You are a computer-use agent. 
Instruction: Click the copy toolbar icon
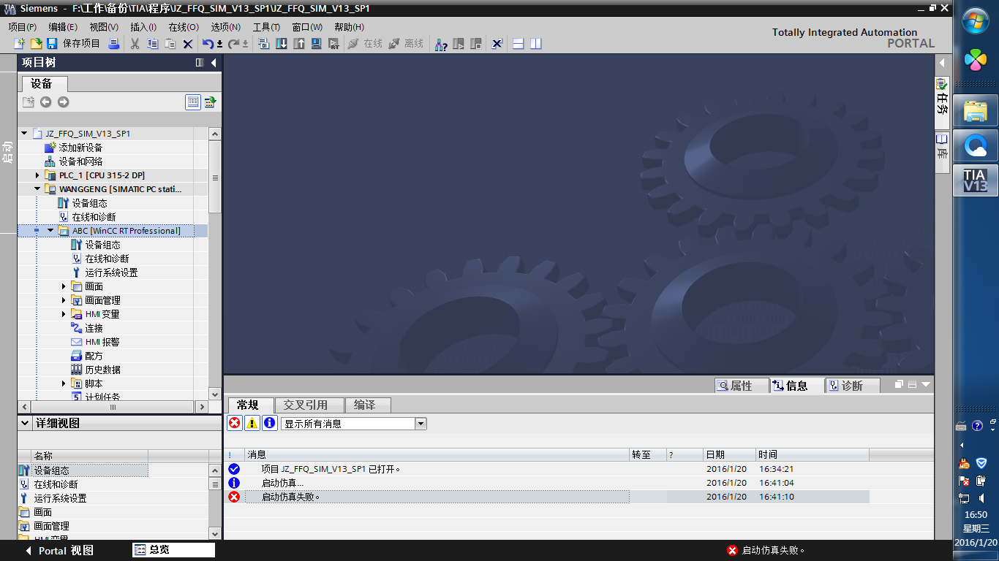[x=153, y=44]
